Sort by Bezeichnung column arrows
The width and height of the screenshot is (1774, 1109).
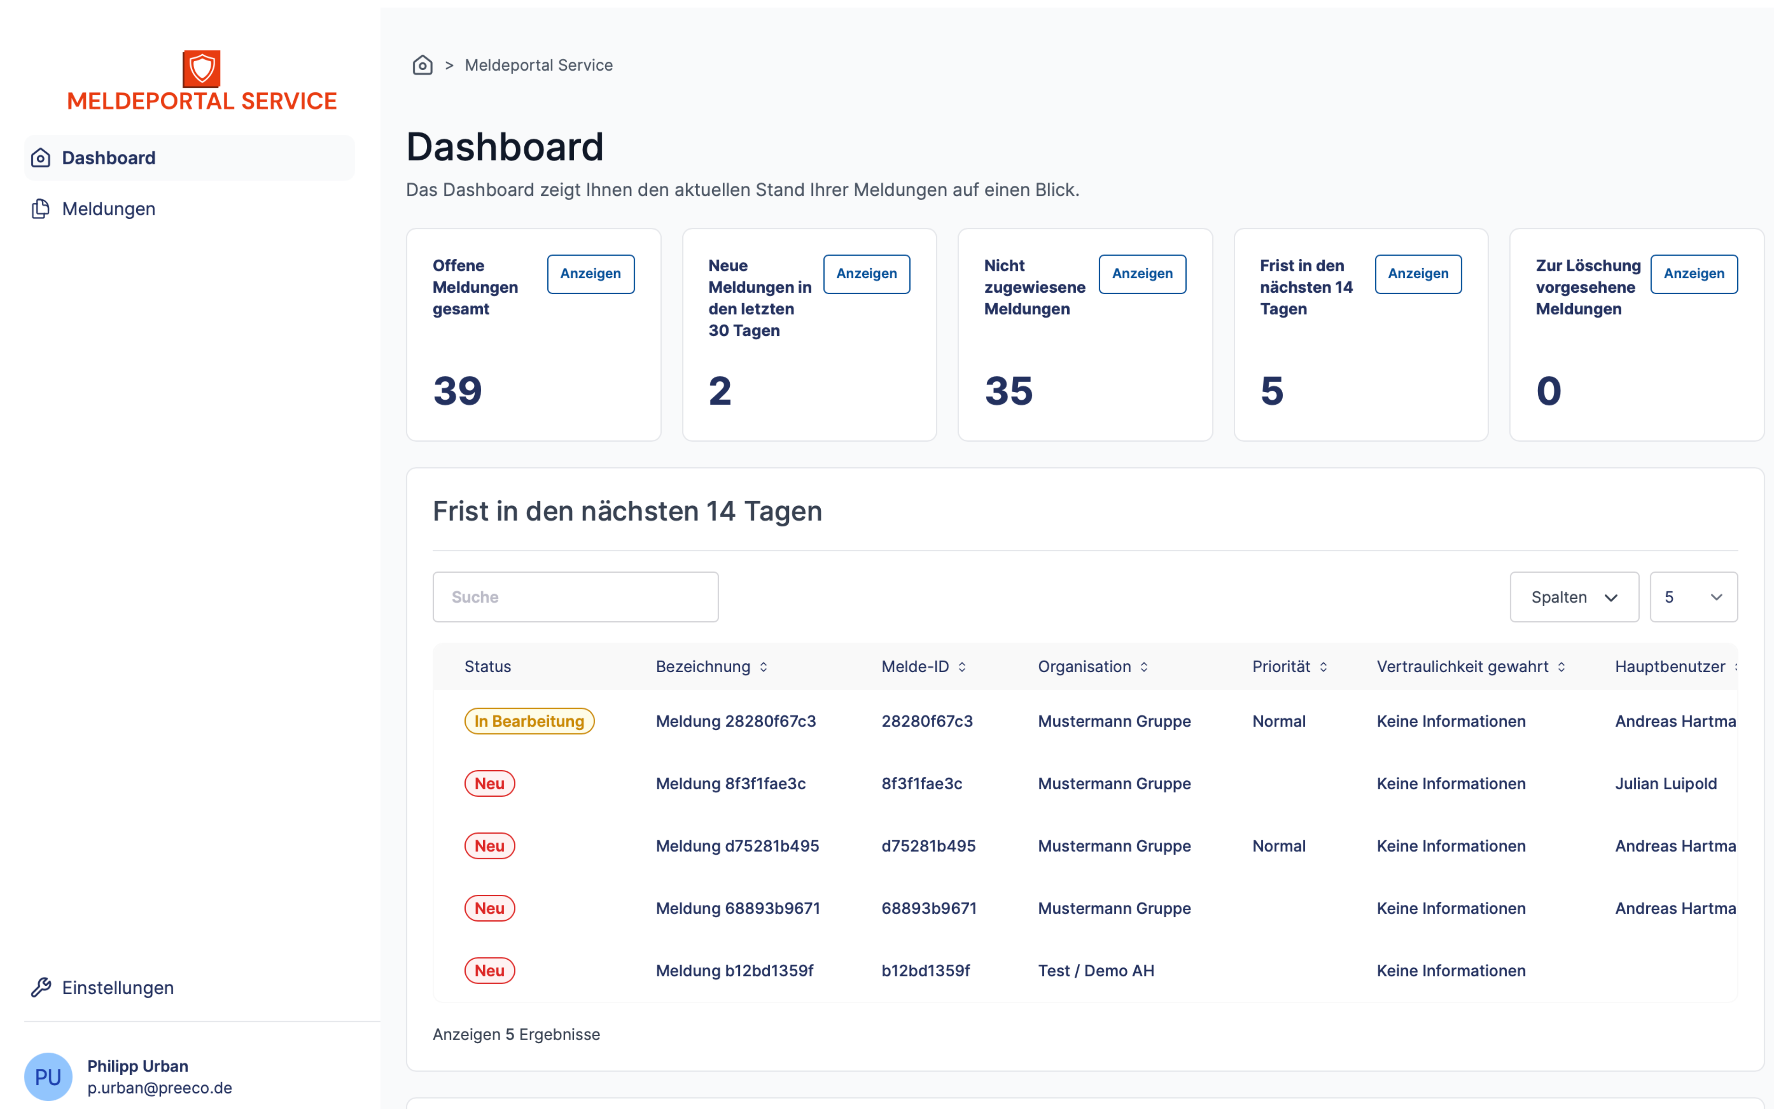click(764, 667)
